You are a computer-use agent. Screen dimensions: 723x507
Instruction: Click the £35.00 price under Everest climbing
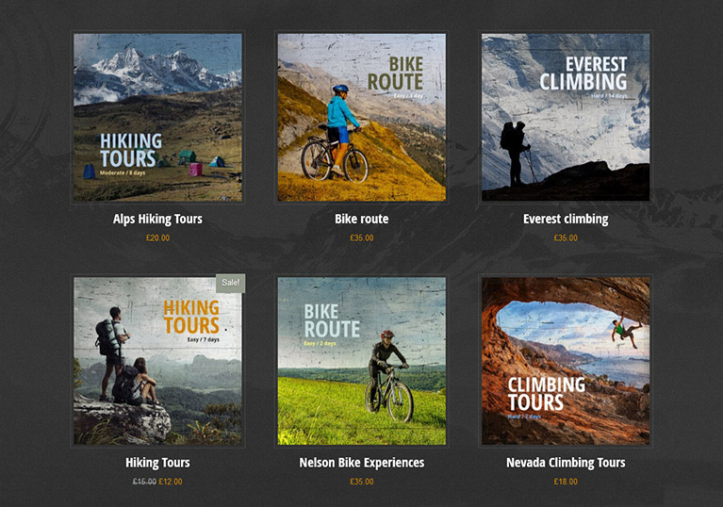566,237
